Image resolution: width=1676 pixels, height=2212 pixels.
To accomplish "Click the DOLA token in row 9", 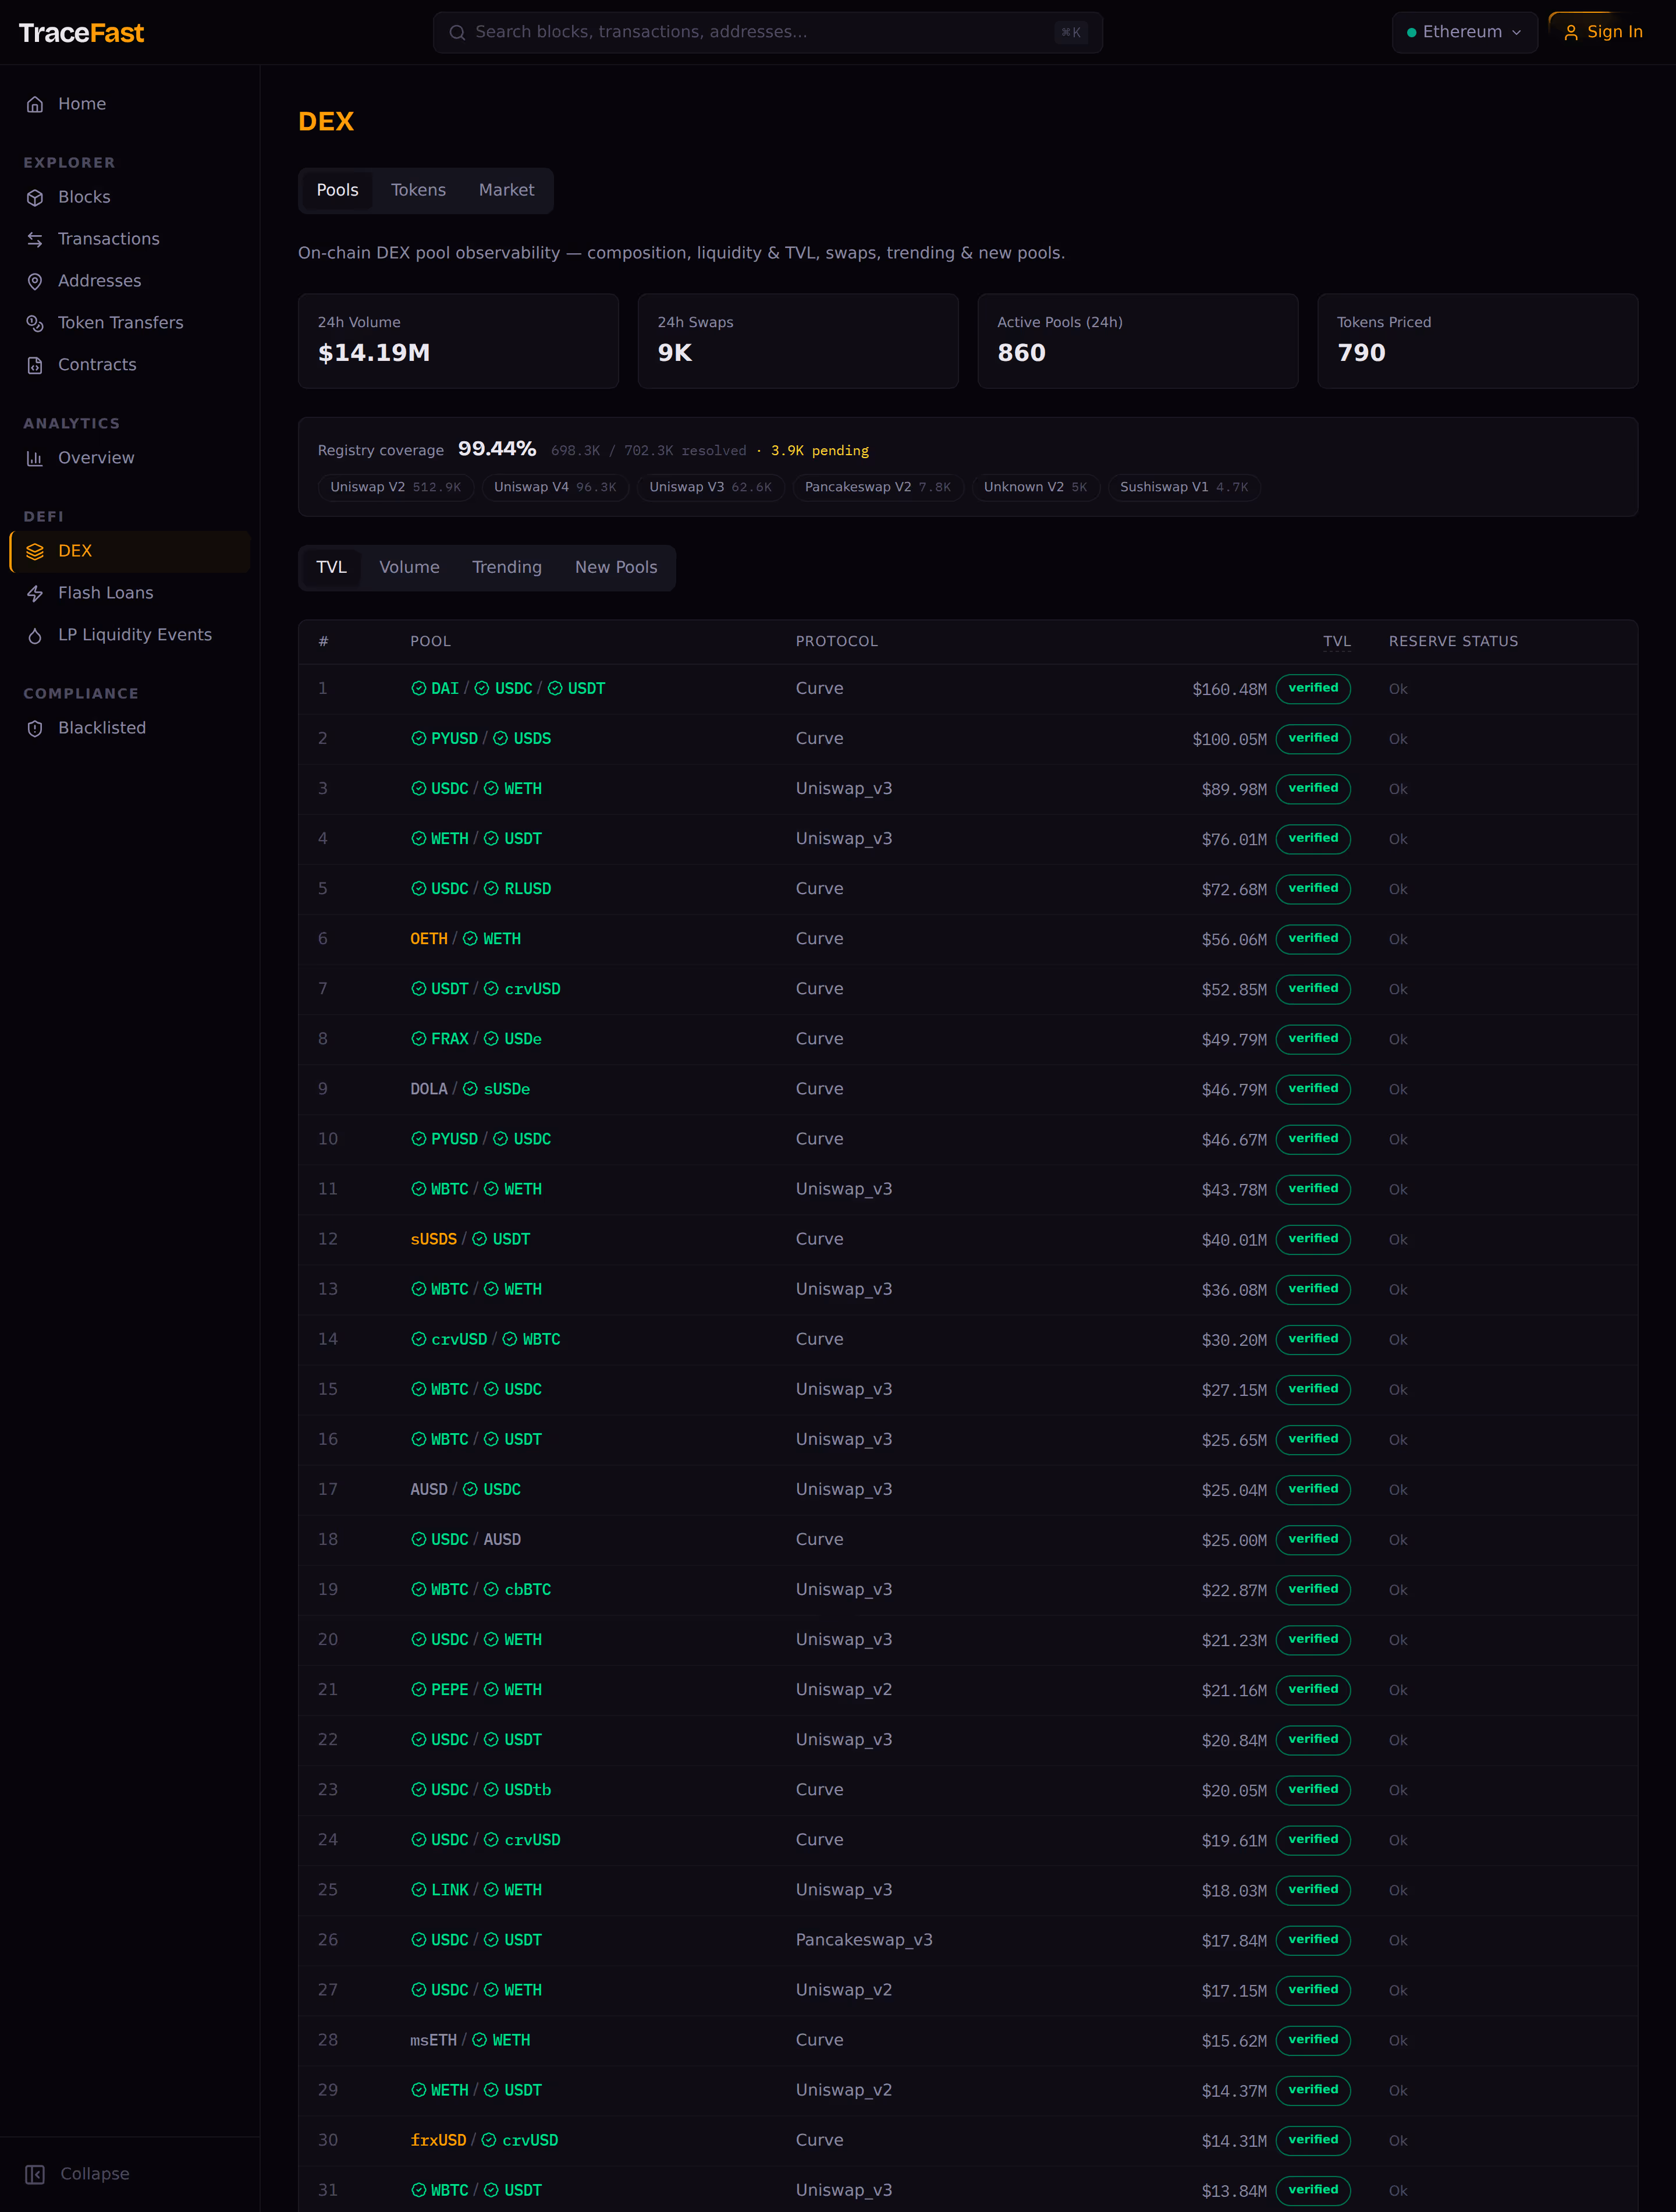I will [x=429, y=1090].
